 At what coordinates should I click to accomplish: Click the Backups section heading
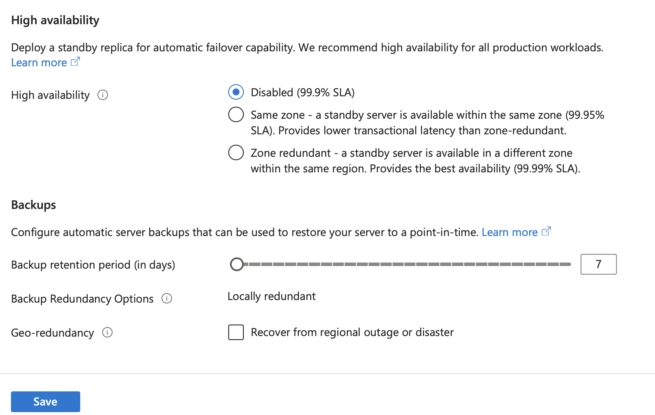click(33, 205)
